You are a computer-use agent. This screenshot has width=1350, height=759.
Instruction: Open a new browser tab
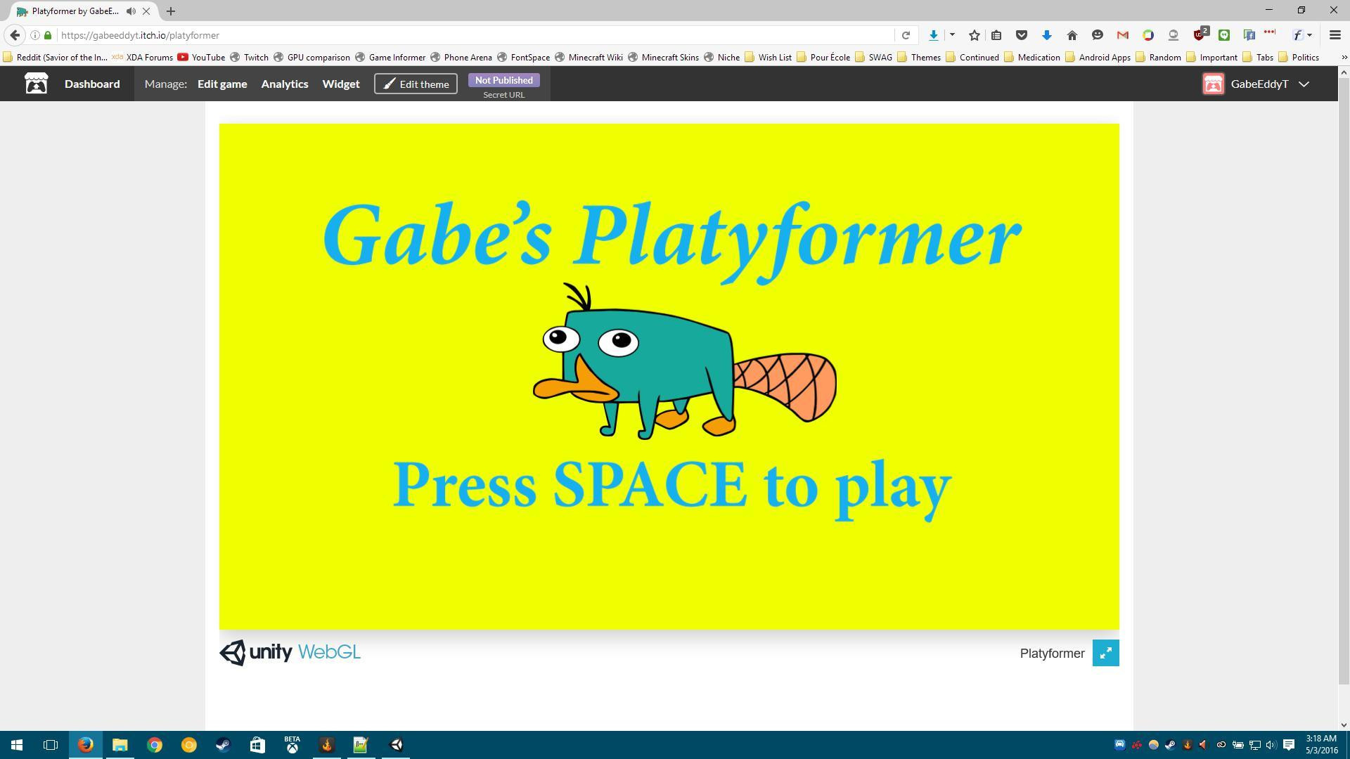pyautogui.click(x=170, y=11)
